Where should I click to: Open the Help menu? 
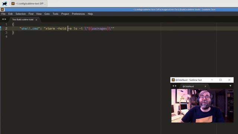[x=90, y=14]
